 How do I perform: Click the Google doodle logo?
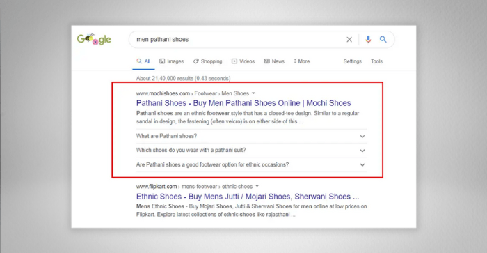[x=94, y=39]
